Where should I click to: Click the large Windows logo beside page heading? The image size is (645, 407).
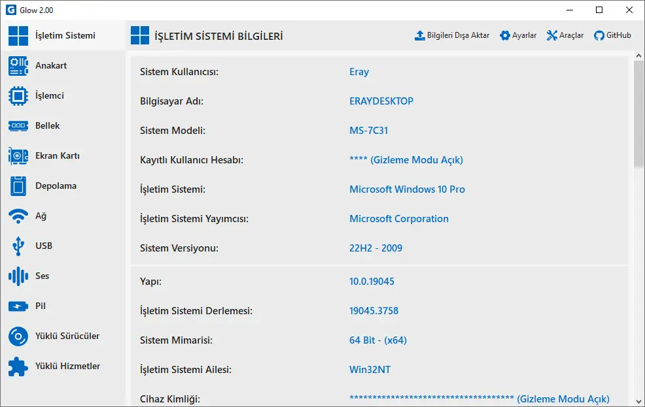[x=140, y=35]
